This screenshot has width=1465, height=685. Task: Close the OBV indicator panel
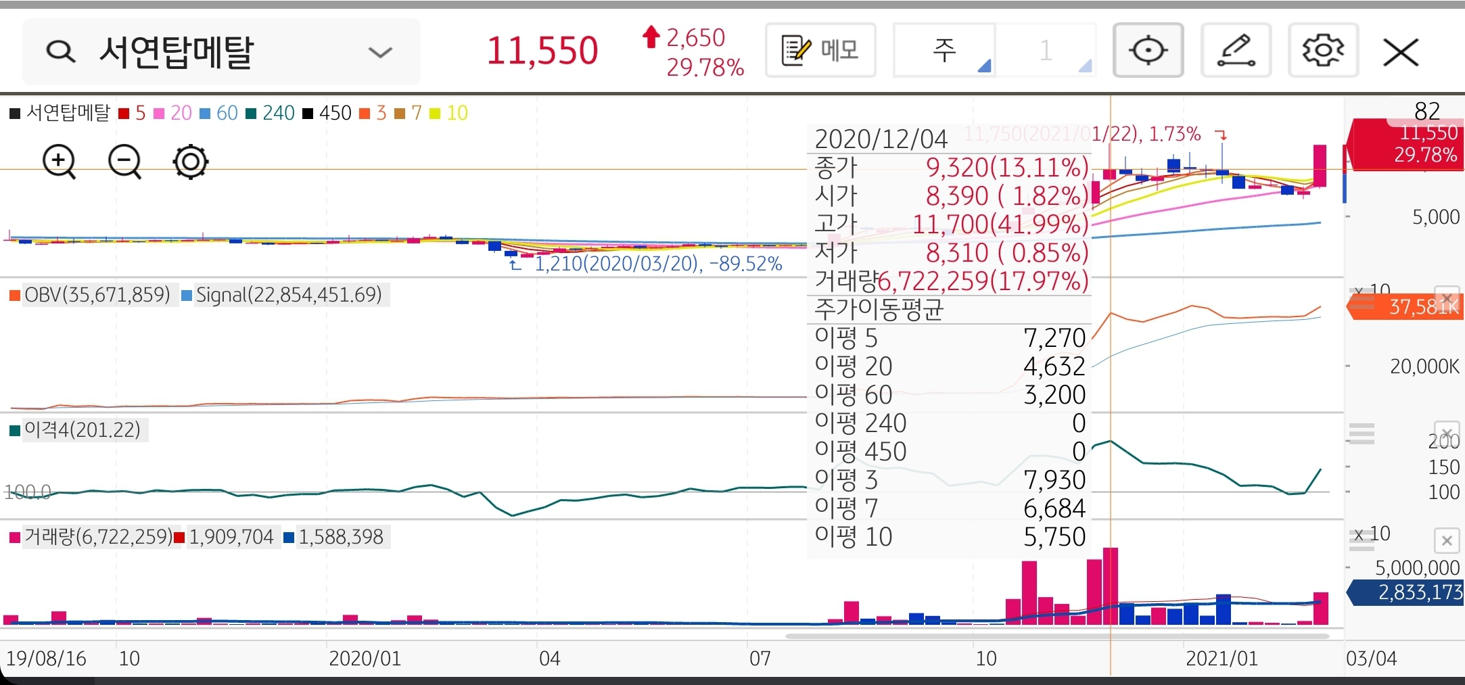point(1447,297)
